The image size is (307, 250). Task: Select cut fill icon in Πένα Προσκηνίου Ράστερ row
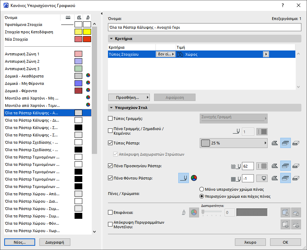point(275,166)
